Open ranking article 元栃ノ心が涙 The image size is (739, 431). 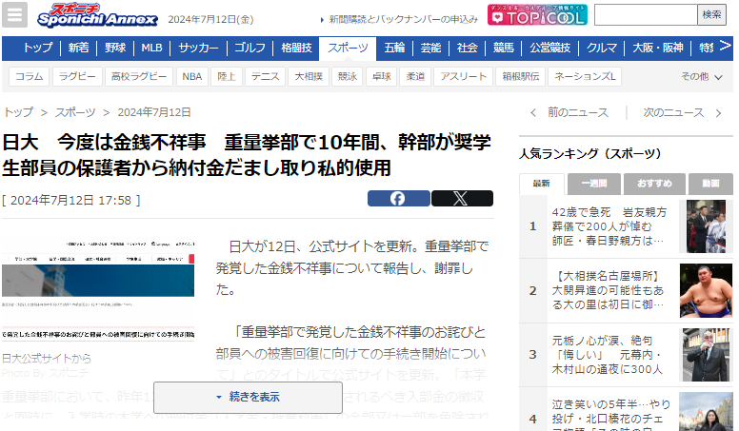607,355
